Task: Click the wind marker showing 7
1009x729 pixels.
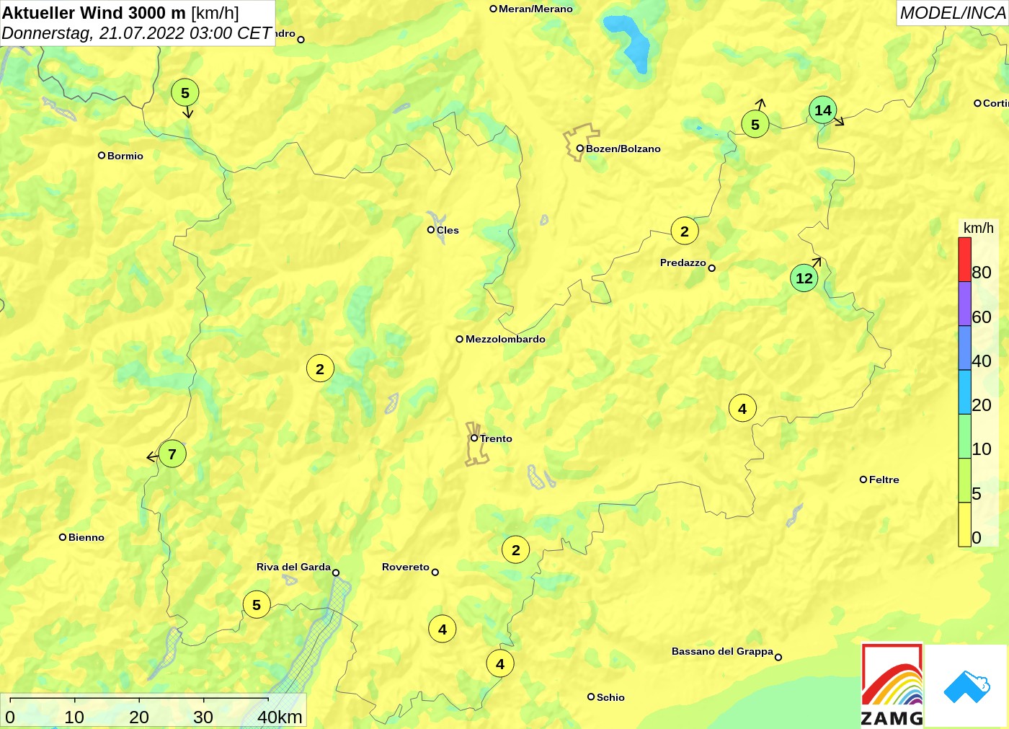Action: click(172, 454)
